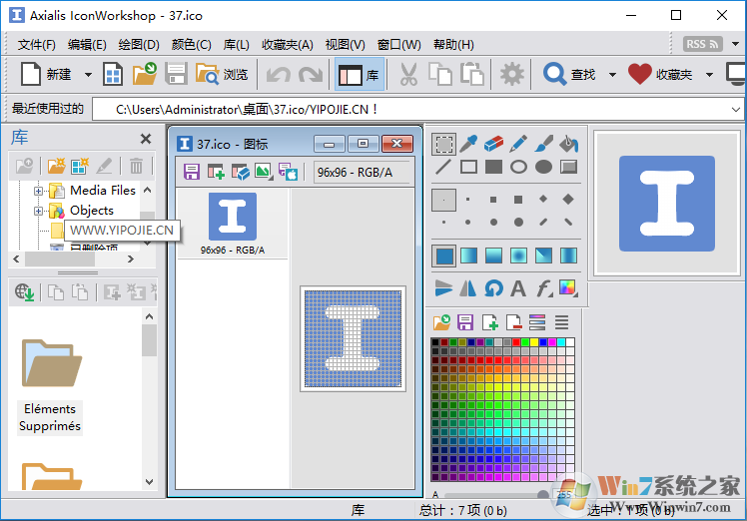This screenshot has width=747, height=521.
Task: Select the 96x96 RGB/A format thumbnail
Action: click(232, 224)
